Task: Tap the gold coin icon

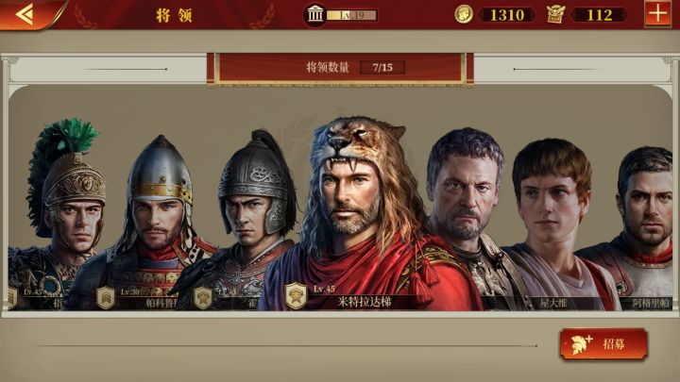Action: coord(463,15)
